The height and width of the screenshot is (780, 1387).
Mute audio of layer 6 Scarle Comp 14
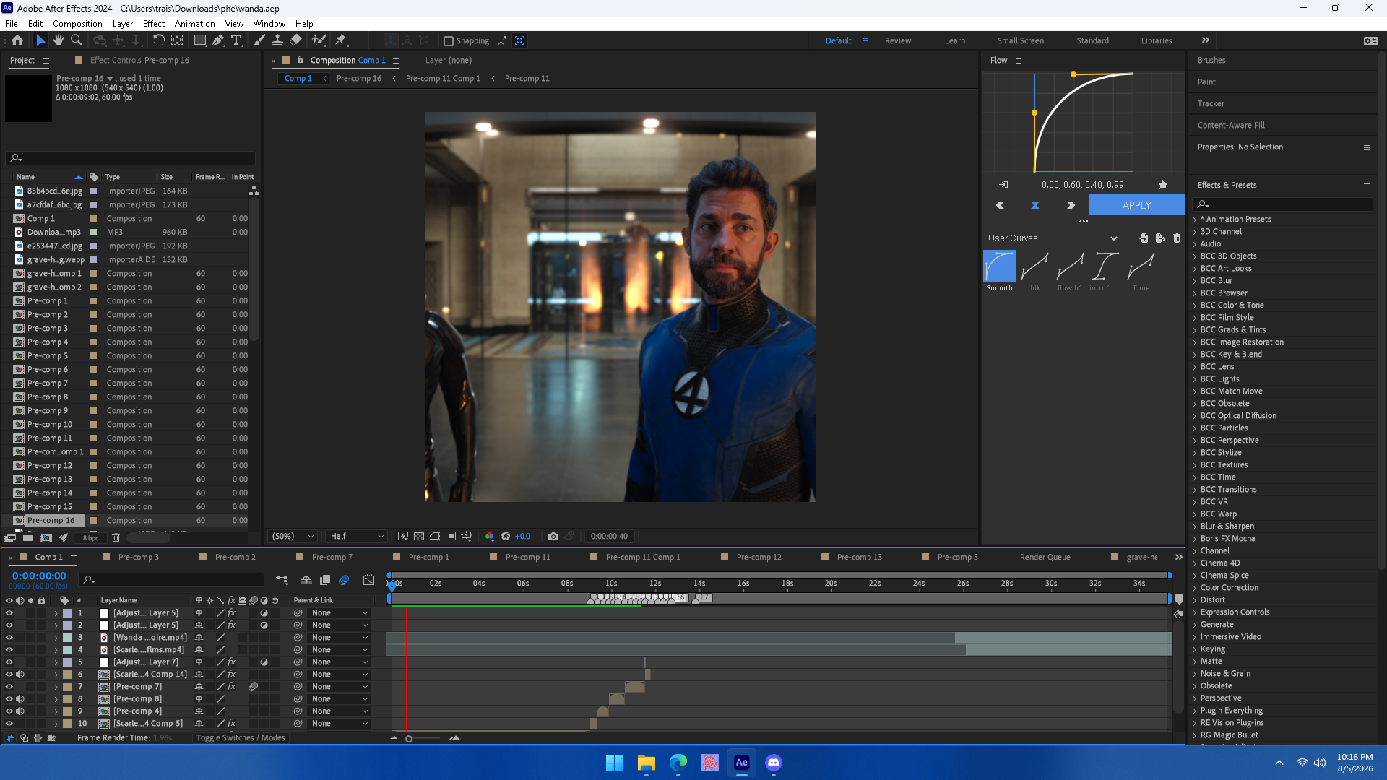click(x=20, y=675)
